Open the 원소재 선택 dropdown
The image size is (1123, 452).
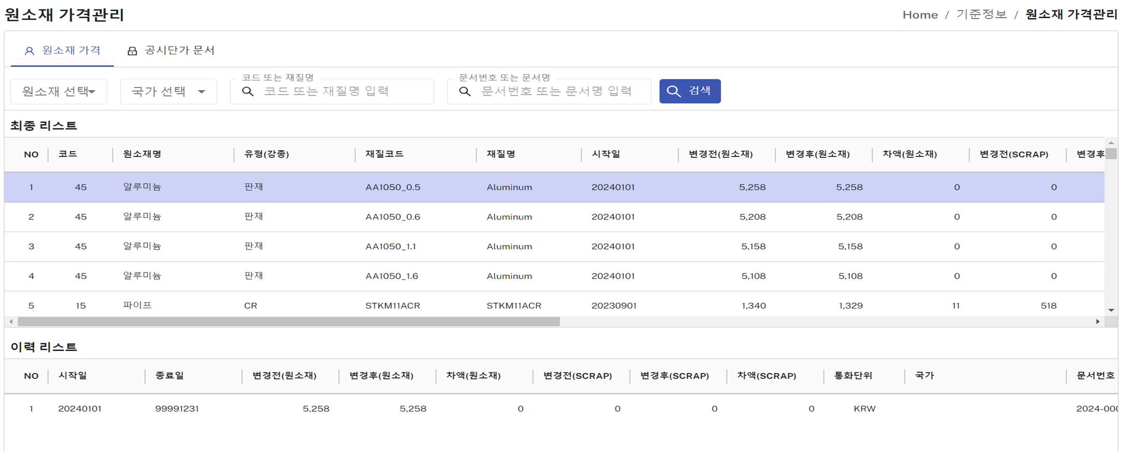[59, 92]
